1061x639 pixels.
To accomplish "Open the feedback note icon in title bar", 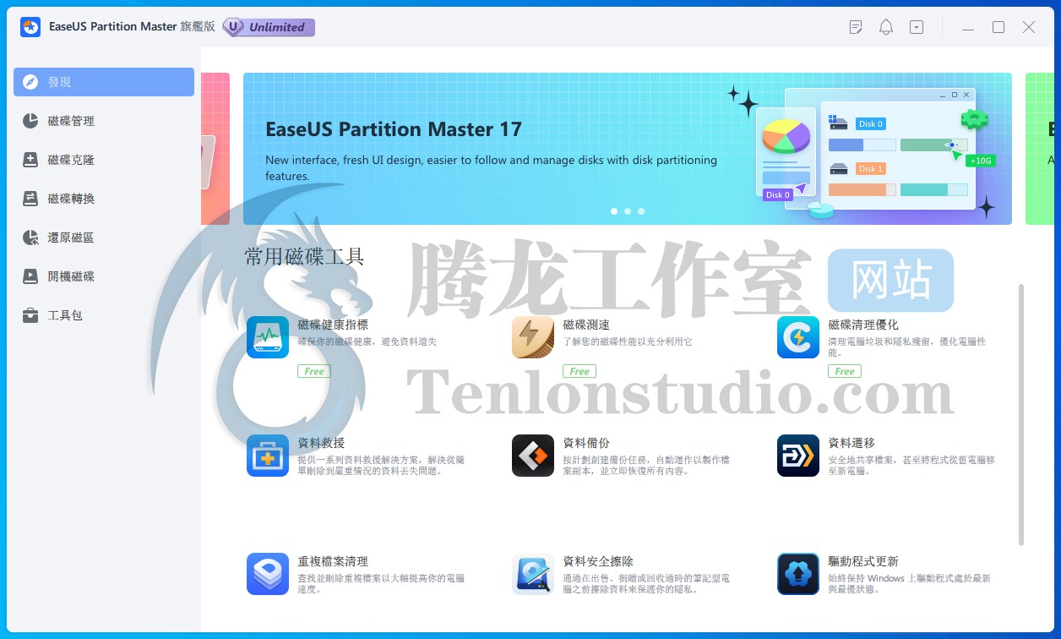I will (x=856, y=27).
